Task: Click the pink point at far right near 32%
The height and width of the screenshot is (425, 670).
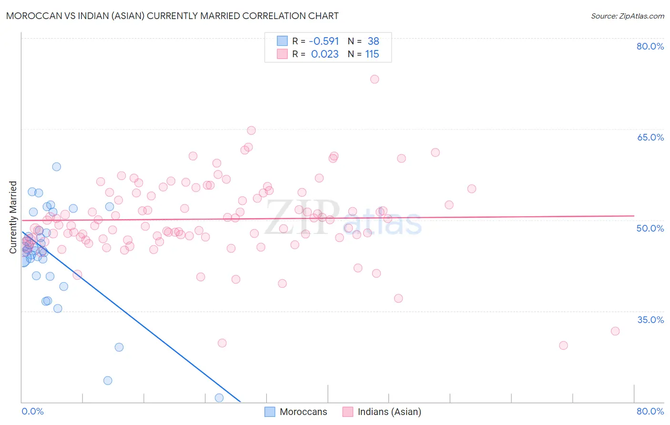Action: pos(615,331)
